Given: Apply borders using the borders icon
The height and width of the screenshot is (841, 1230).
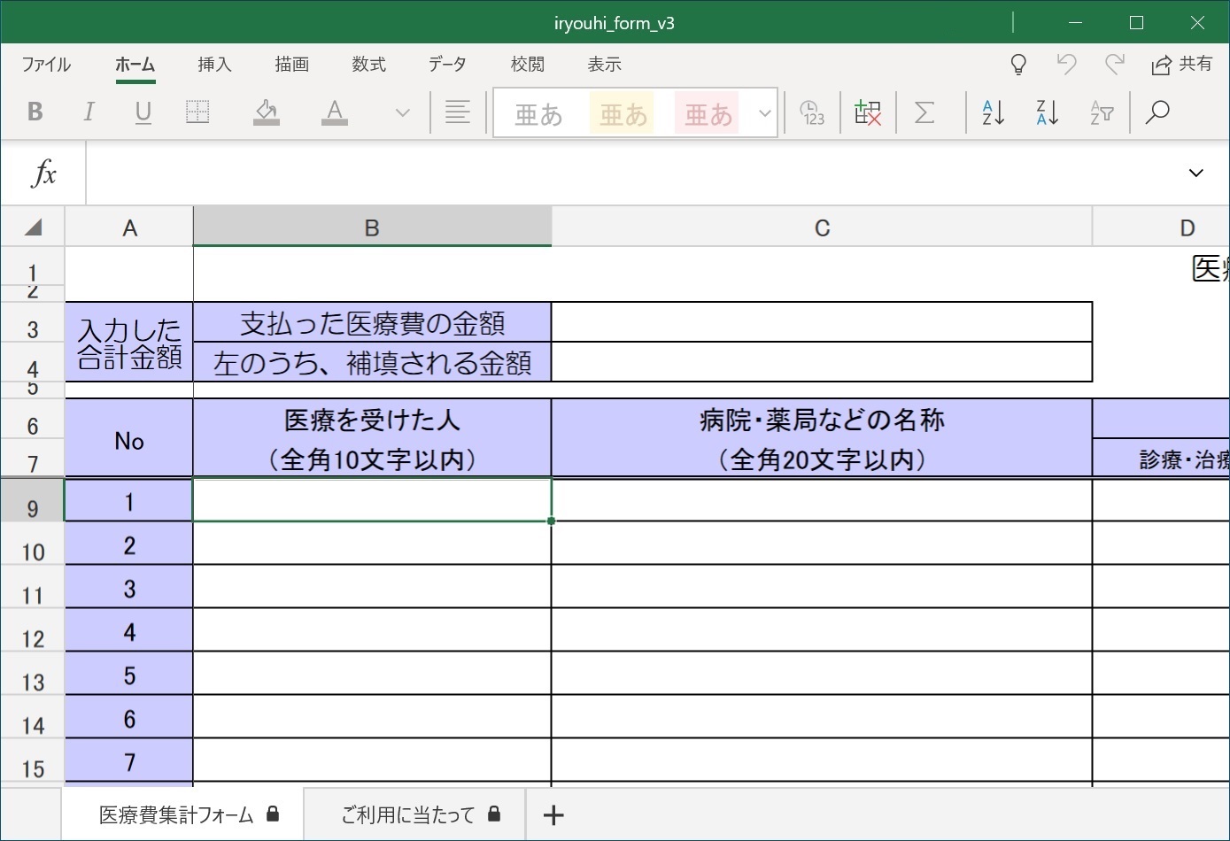Looking at the screenshot, I should pos(197,112).
